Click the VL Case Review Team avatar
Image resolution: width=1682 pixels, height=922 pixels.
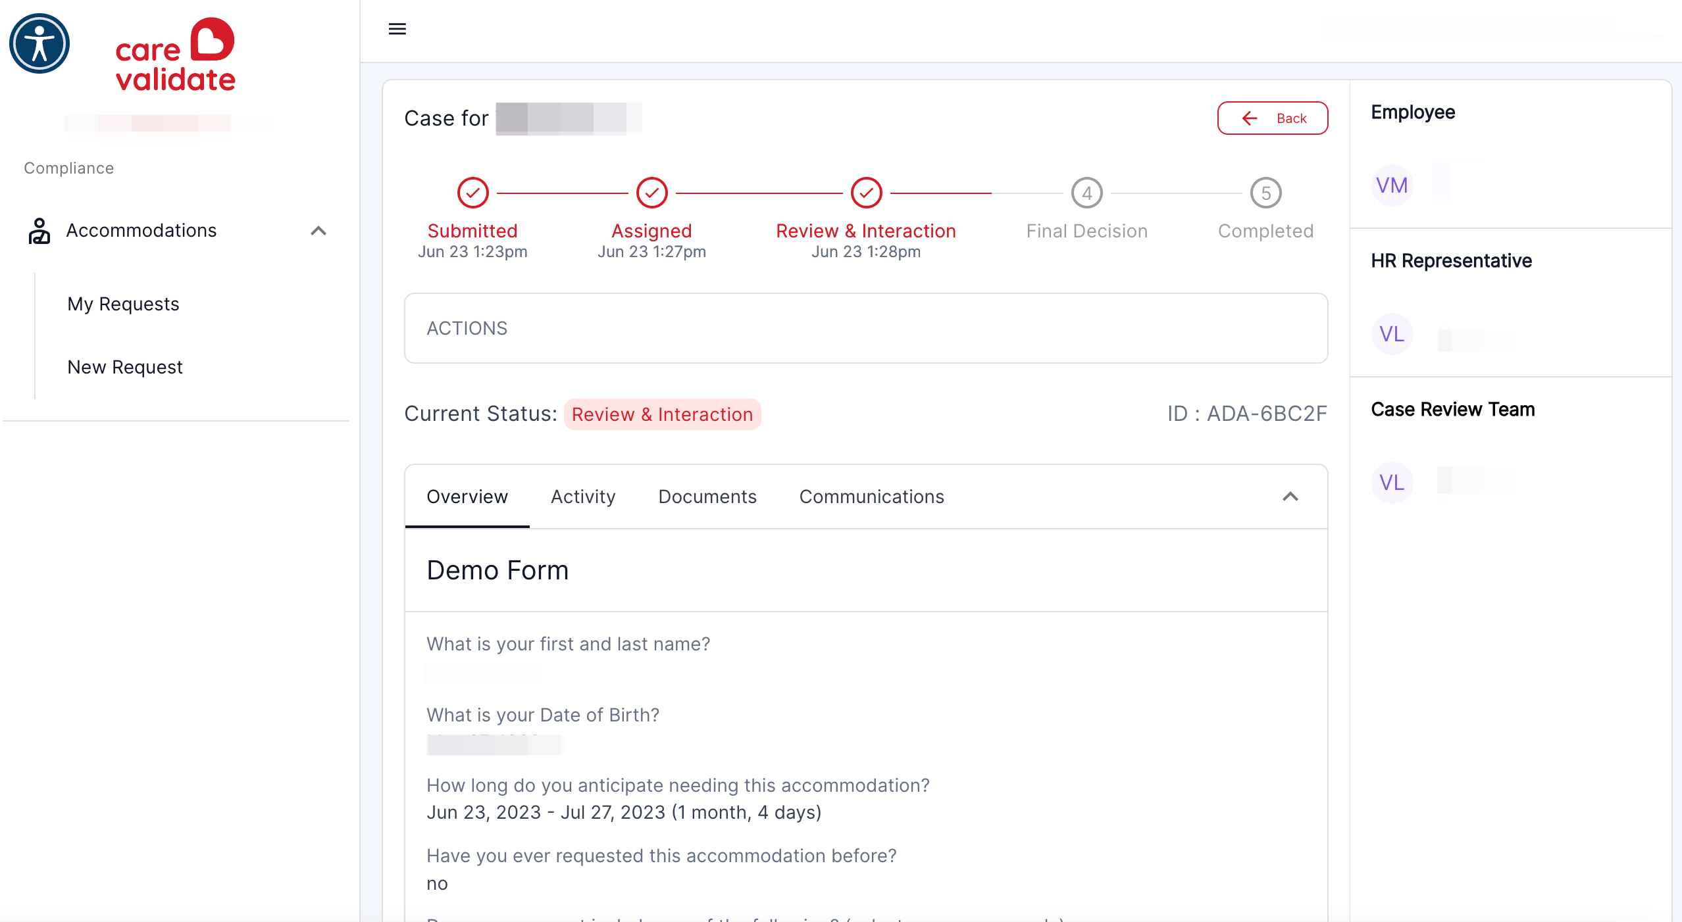pos(1392,483)
